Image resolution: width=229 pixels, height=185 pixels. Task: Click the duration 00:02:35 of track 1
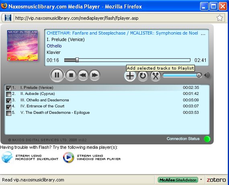point(191,88)
